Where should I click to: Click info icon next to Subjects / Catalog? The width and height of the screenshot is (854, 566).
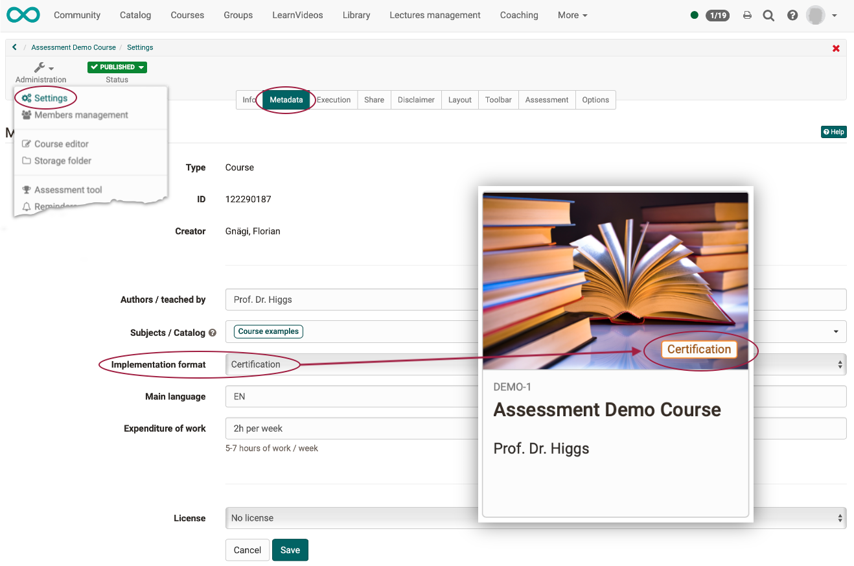(213, 333)
